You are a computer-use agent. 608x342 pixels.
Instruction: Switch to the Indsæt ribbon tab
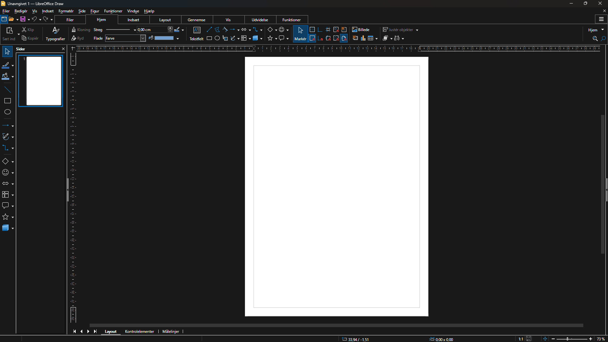[133, 19]
